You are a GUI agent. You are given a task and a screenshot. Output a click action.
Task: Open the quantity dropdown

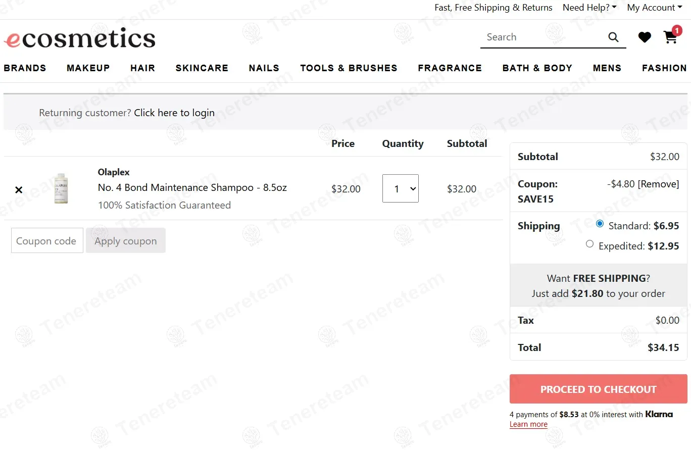coord(401,188)
